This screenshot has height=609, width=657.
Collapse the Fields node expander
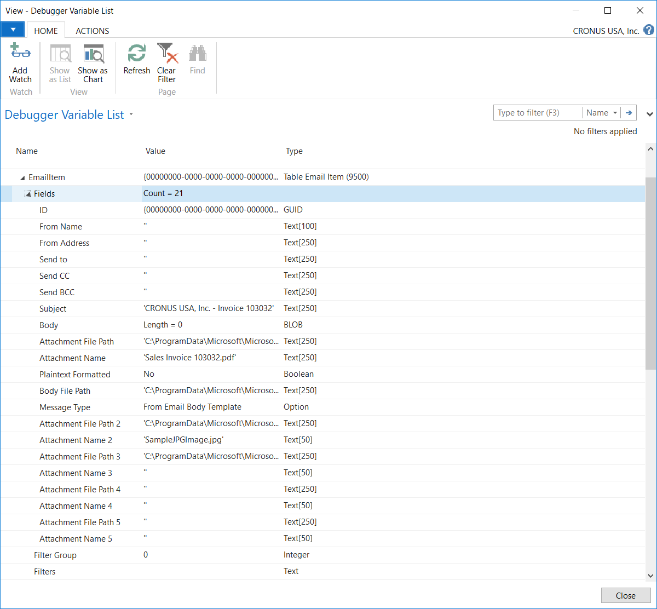click(28, 194)
